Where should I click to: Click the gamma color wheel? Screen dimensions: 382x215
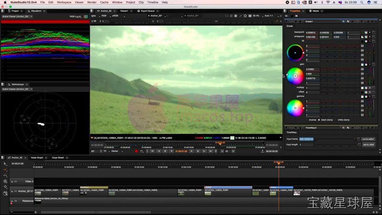(x=295, y=108)
